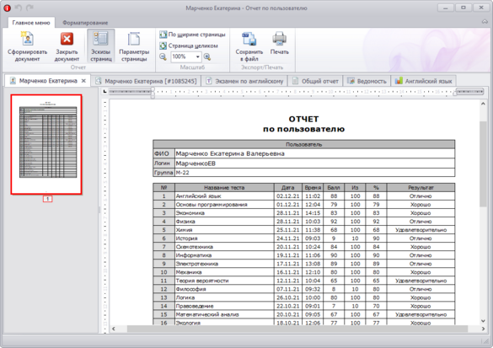Click the zoom out magnifier icon

point(163,57)
